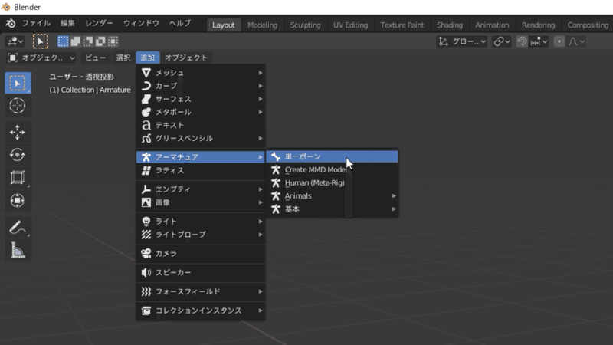Expand the グリースペンシル submenu
The image size is (613, 345).
point(201,139)
